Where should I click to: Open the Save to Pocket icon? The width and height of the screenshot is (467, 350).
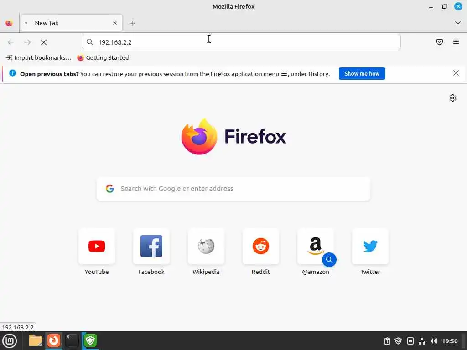[x=439, y=42]
